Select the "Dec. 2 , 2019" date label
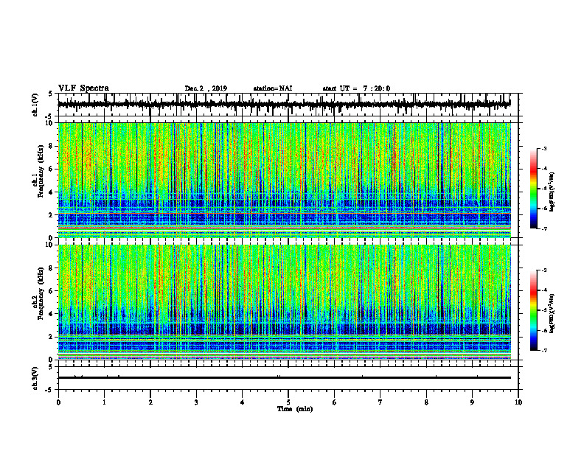This screenshot has height=451, width=584. point(206,88)
